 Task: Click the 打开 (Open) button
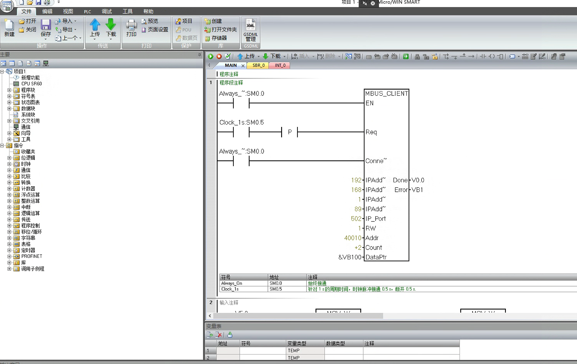click(27, 21)
